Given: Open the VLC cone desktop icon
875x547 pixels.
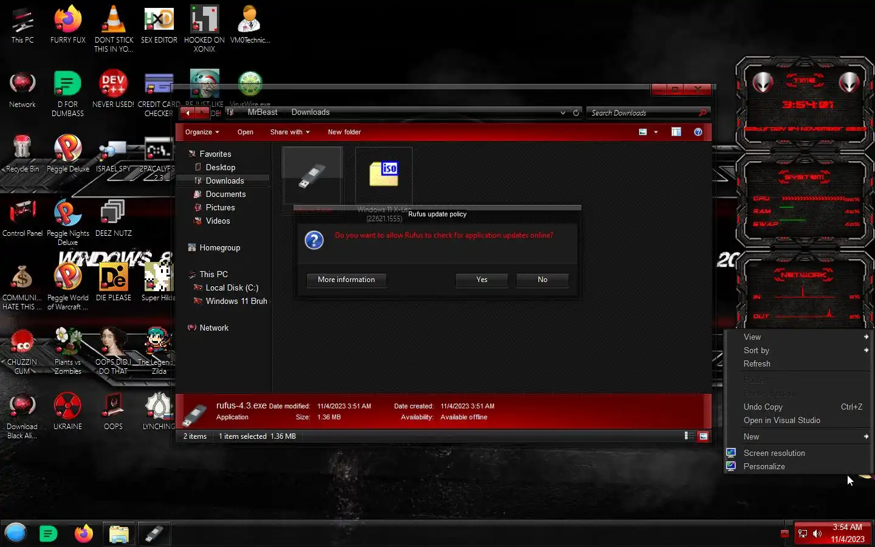Looking at the screenshot, I should click(114, 29).
